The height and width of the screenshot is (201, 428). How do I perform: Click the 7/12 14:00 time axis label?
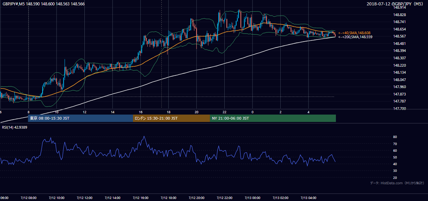tap(113, 198)
